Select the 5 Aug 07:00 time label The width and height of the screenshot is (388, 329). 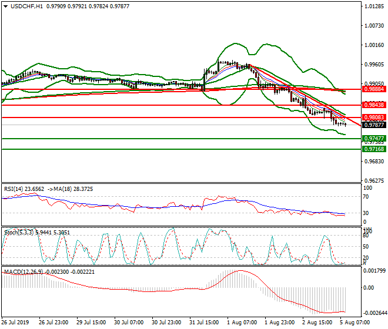(x=355, y=323)
